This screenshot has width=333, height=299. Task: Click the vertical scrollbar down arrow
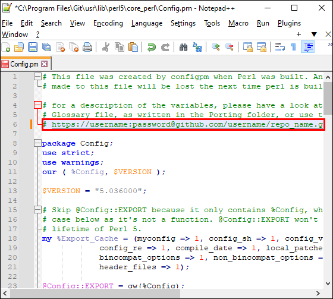[328, 284]
